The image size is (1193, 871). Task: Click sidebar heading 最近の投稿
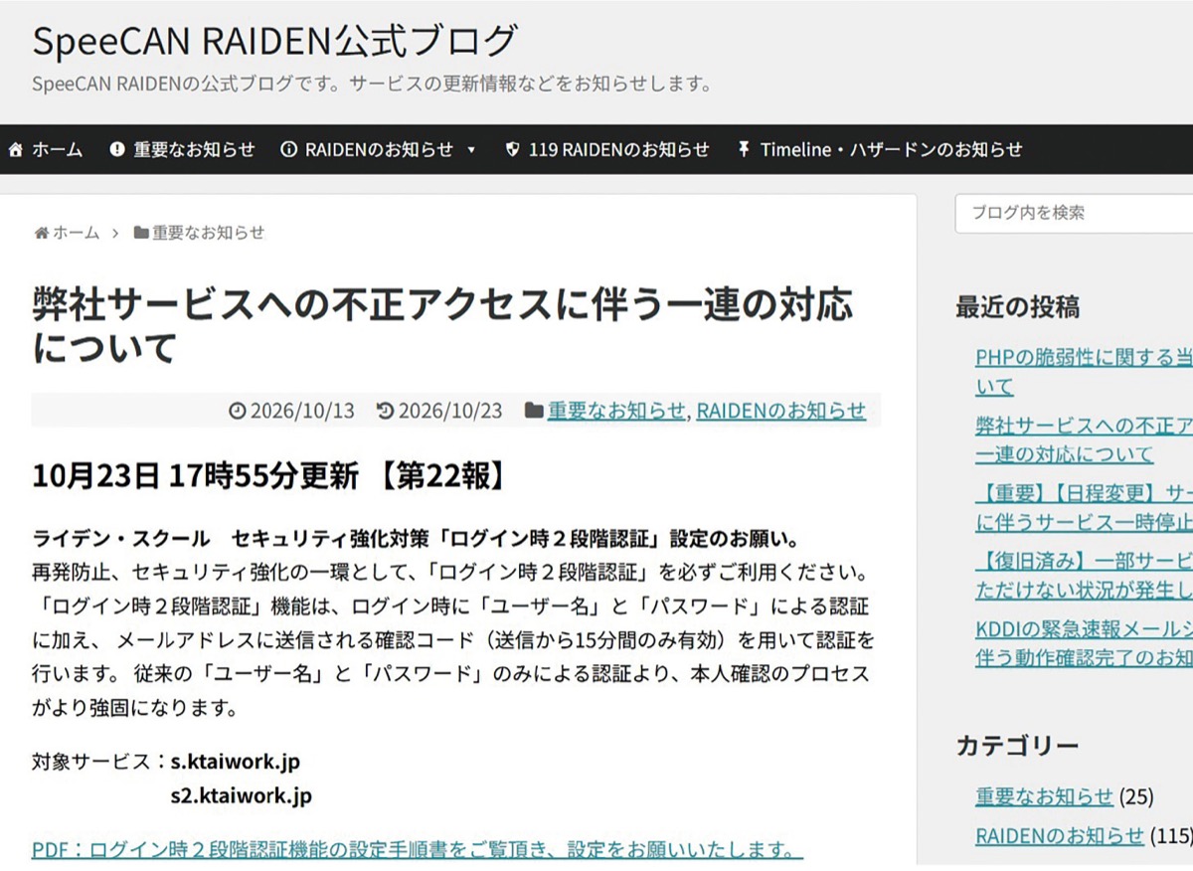[x=1017, y=306]
